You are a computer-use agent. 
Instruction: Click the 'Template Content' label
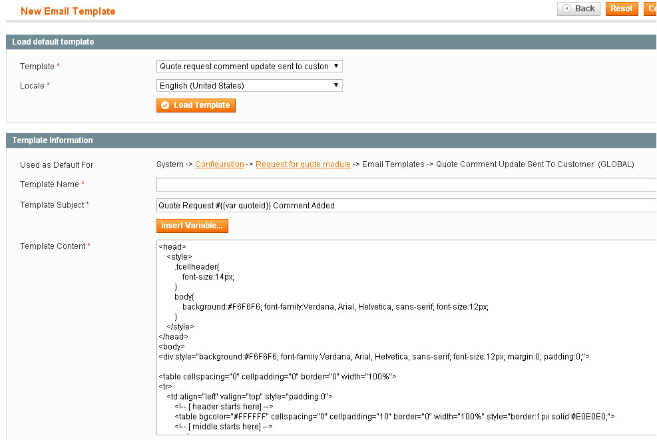[53, 246]
